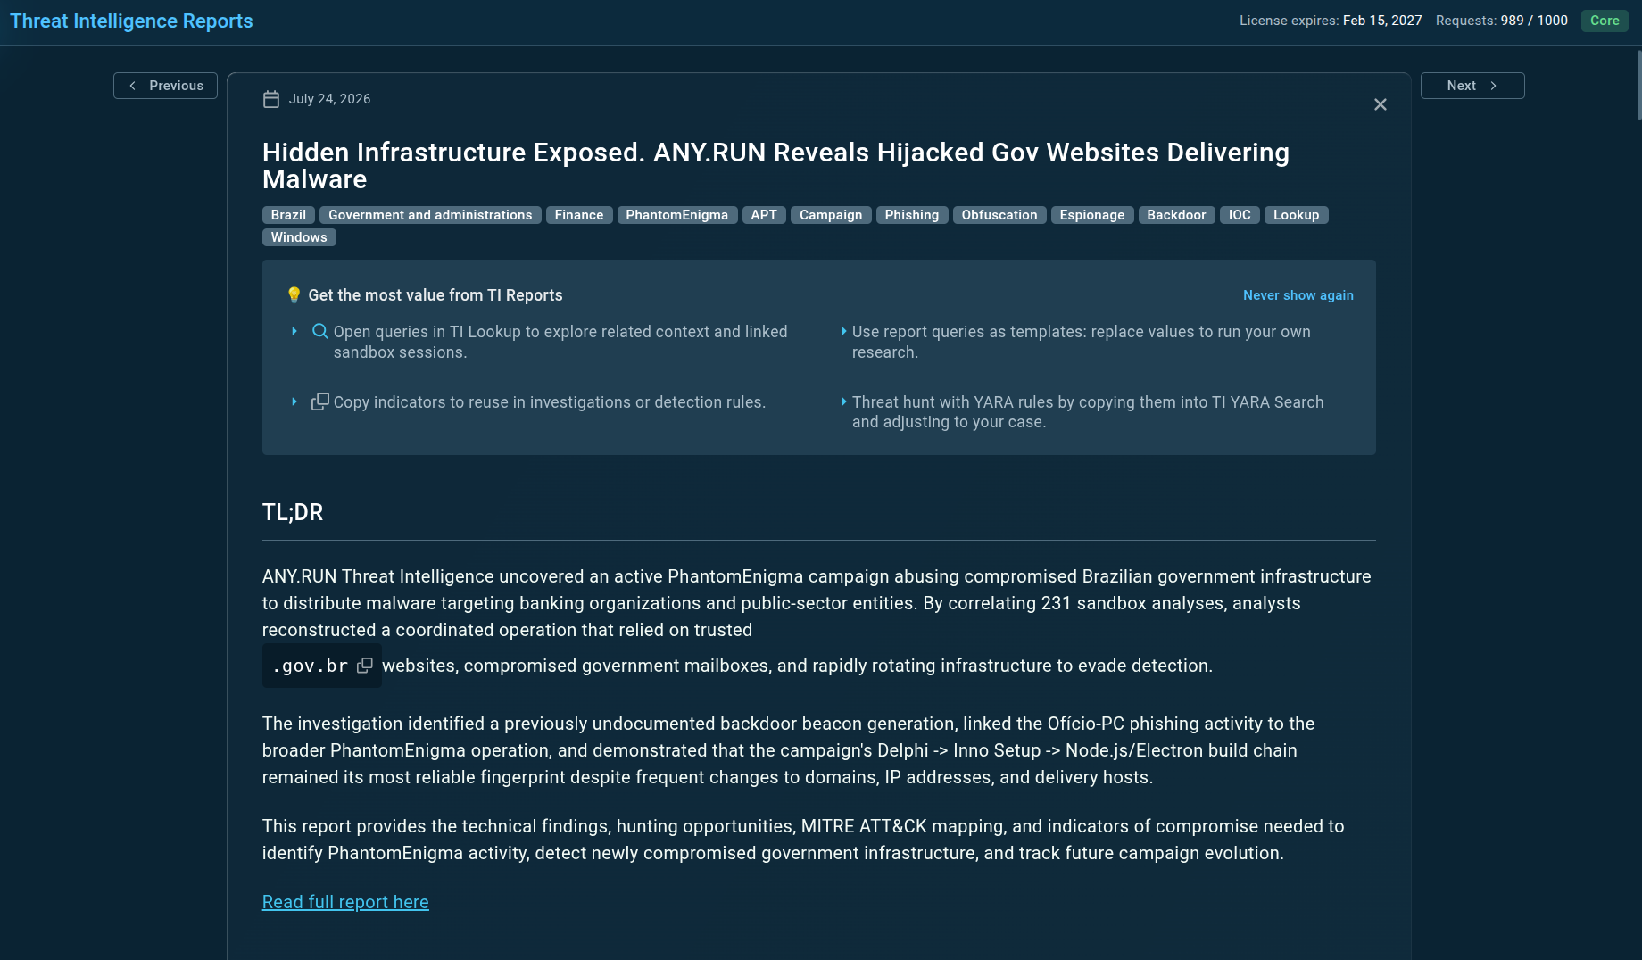Go to the Previous report
The height and width of the screenshot is (960, 1642).
[x=165, y=86]
